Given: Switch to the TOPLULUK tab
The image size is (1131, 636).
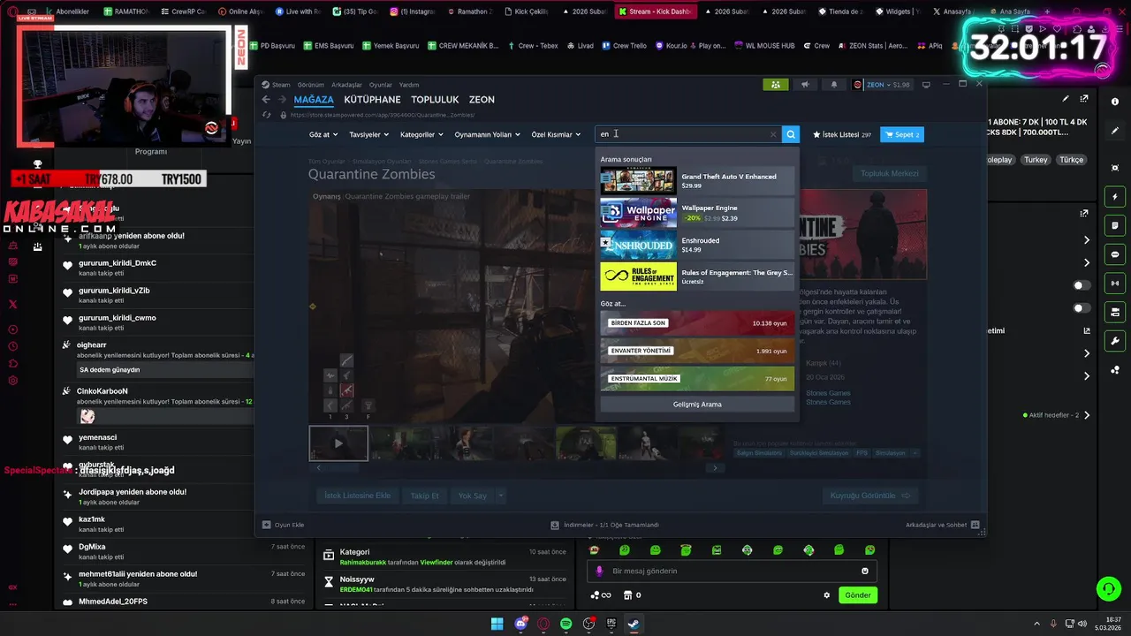Looking at the screenshot, I should (x=435, y=100).
